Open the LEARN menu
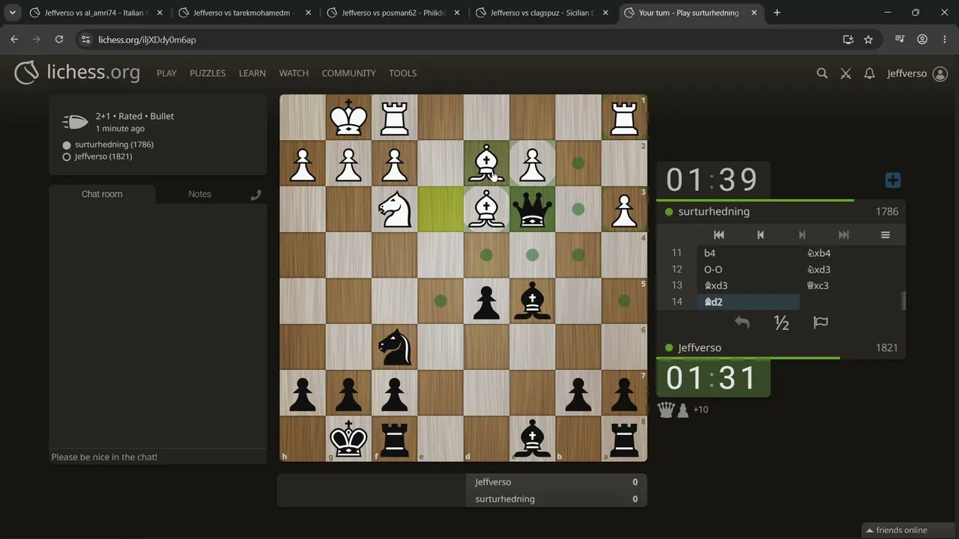The height and width of the screenshot is (539, 959). [x=252, y=73]
